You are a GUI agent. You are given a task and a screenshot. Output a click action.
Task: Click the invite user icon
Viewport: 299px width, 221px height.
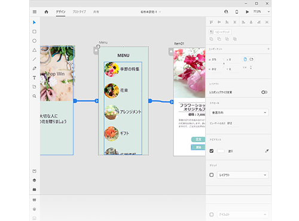click(x=226, y=12)
